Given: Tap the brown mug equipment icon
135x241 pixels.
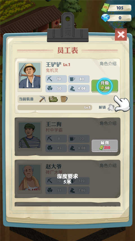Looking at the screenshot, I should click(64, 99).
